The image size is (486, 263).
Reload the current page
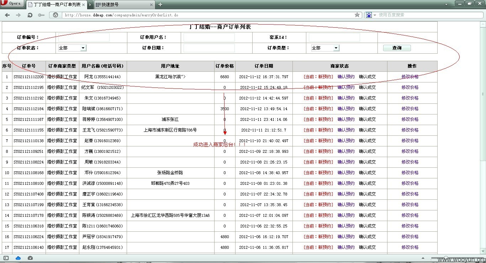[30, 15]
